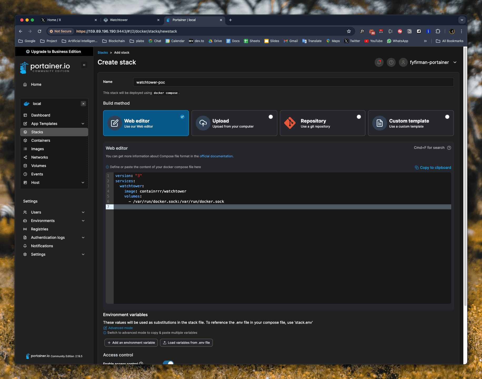Select the Repository build method radio
The height and width of the screenshot is (379, 482).
(359, 117)
